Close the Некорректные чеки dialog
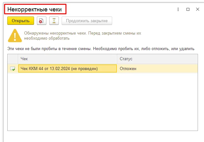 (198, 9)
